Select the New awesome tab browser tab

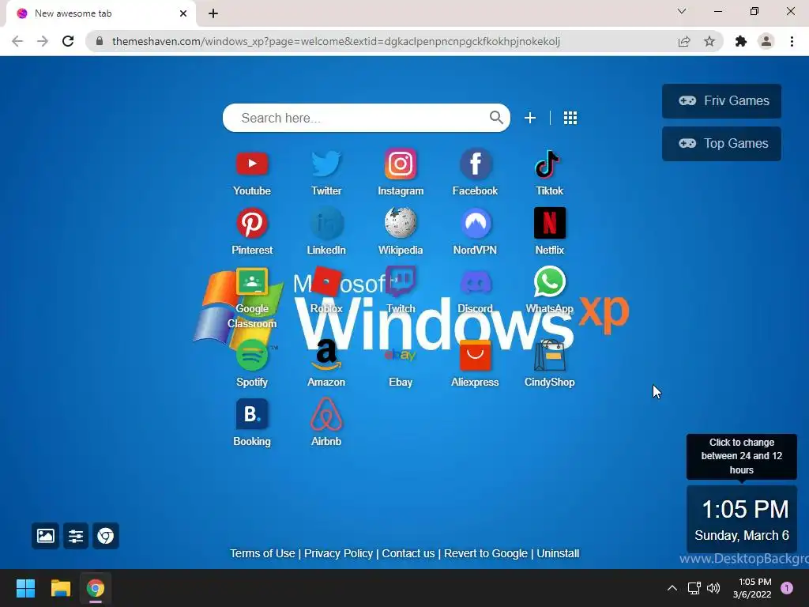(x=100, y=13)
